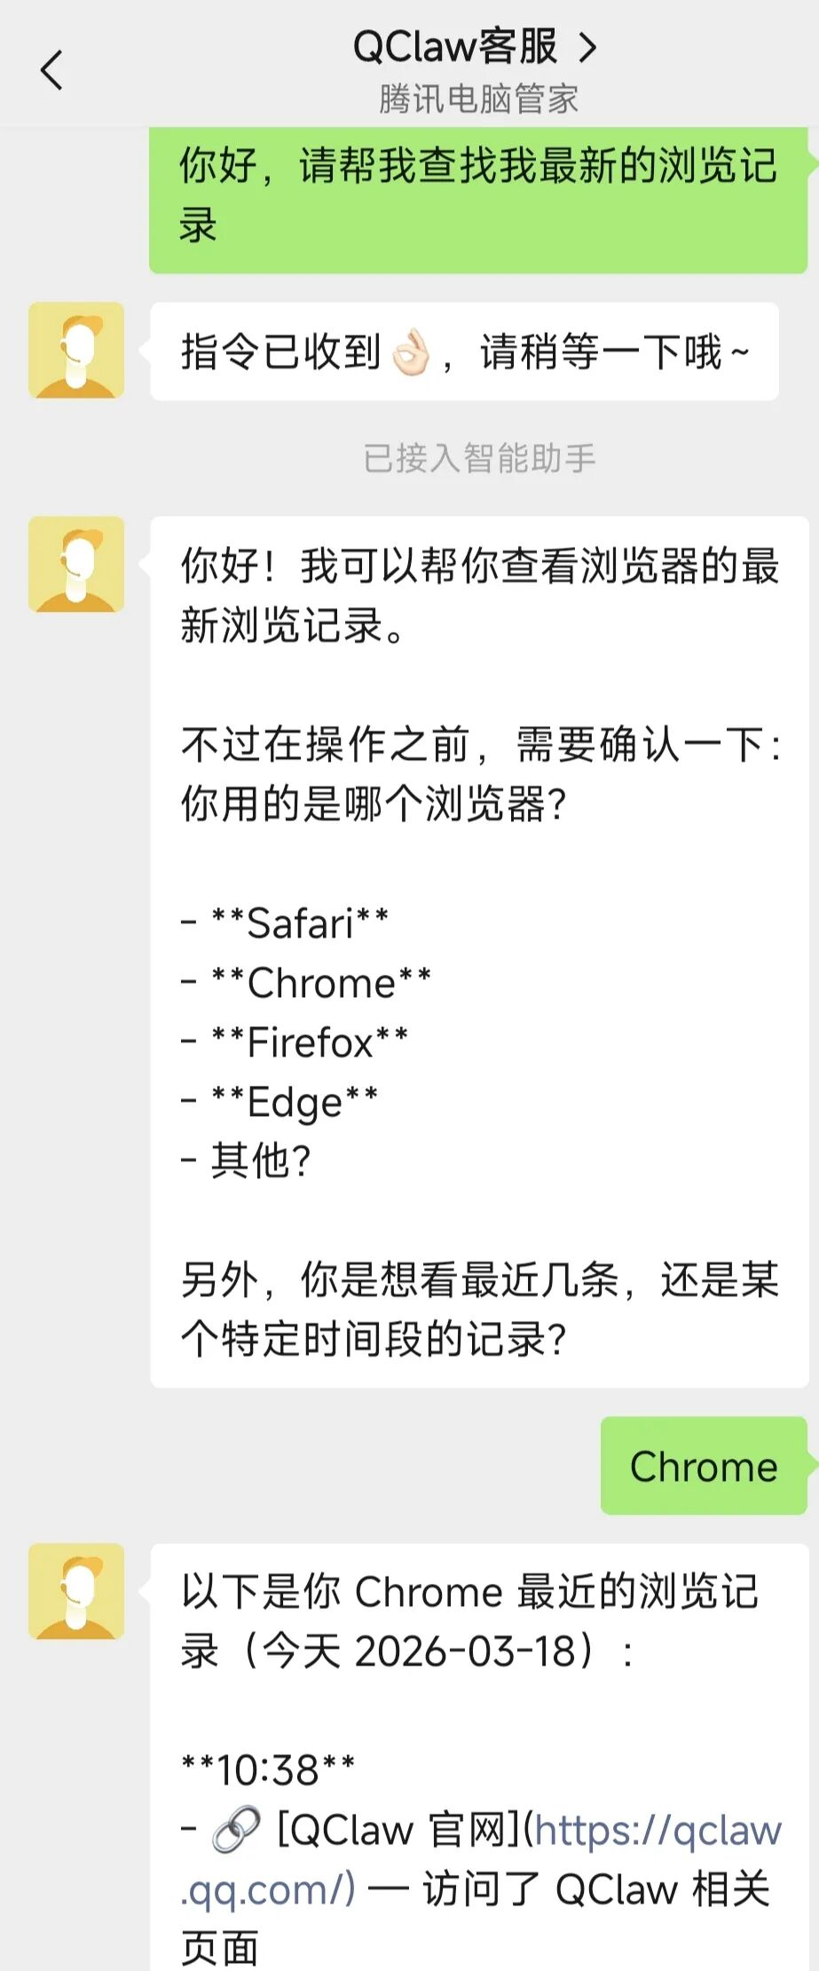Open the qclaw.qq.com link
The height and width of the screenshot is (1971, 819).
657,1831
